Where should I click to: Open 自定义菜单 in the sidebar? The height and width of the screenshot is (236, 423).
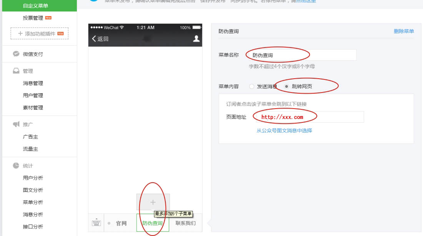[x=35, y=6]
